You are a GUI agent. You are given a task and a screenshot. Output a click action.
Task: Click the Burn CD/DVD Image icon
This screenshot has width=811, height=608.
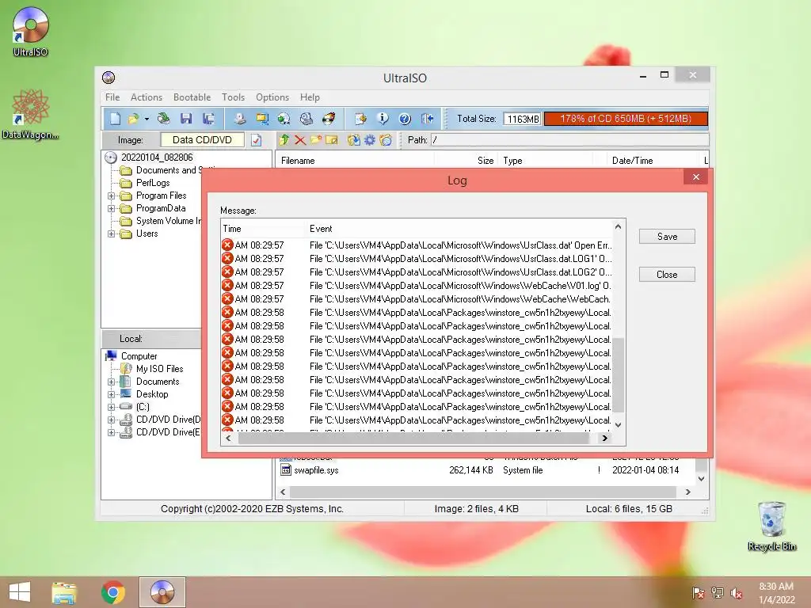click(329, 119)
